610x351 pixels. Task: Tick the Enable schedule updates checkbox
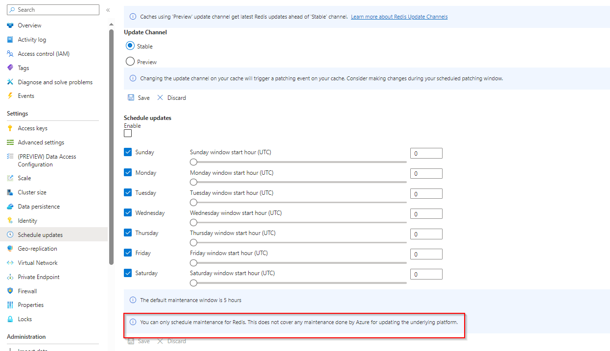128,133
